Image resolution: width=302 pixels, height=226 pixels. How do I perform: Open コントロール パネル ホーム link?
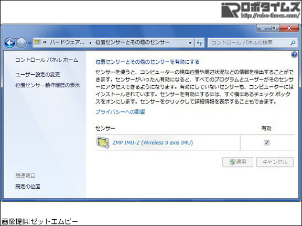point(47,60)
